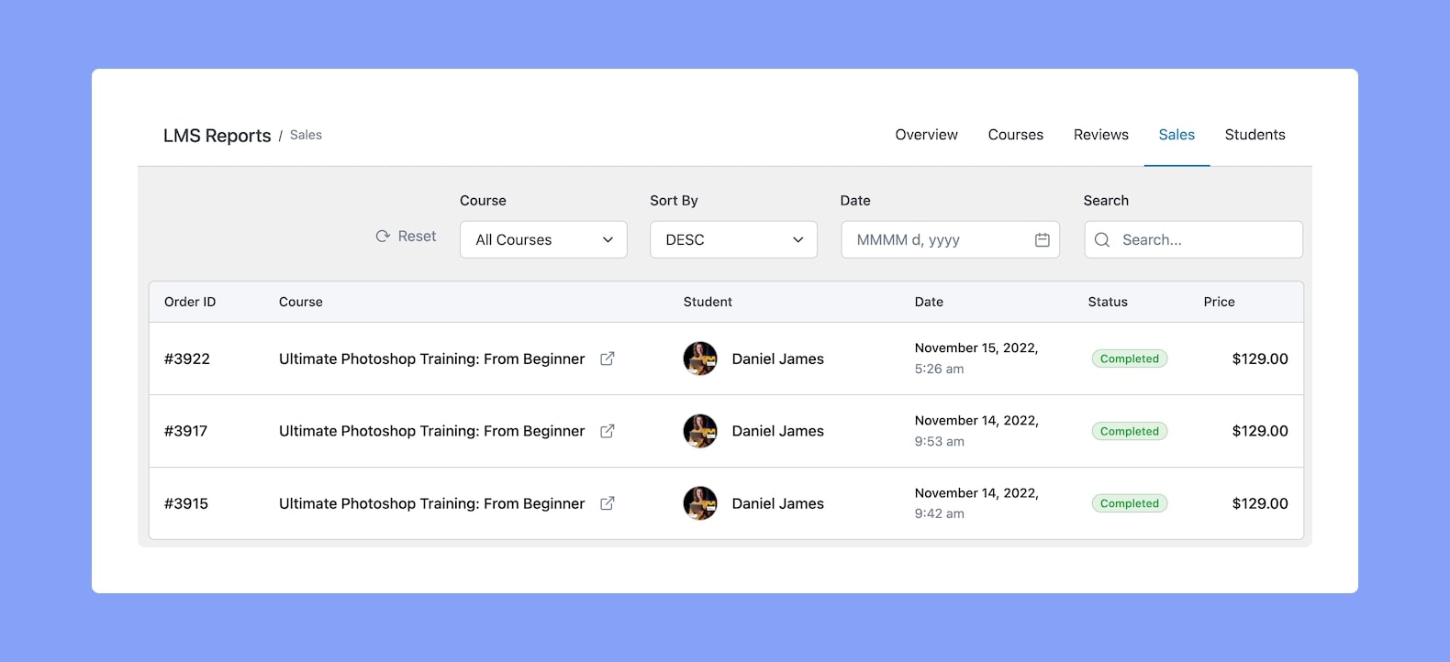Click the Date column header in table
1450x662 pixels.
[x=929, y=302]
